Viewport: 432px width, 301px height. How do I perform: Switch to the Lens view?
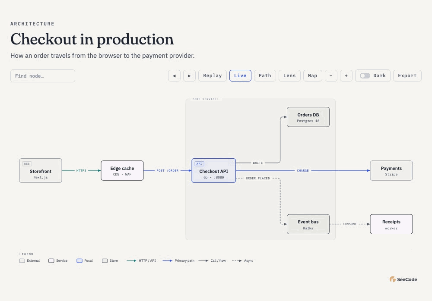(289, 75)
